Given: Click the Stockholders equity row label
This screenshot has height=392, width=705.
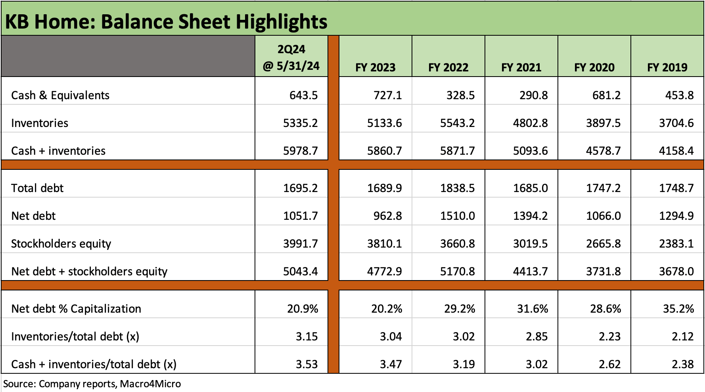Looking at the screenshot, I should [61, 244].
